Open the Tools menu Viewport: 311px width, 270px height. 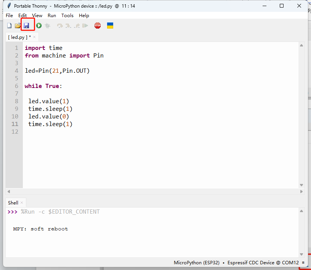(x=67, y=16)
